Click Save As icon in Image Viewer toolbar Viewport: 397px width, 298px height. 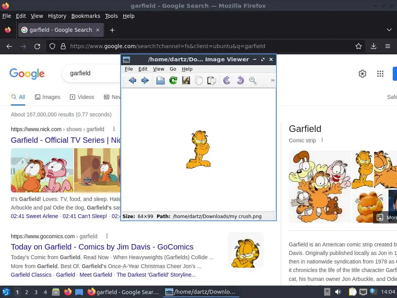186,81
